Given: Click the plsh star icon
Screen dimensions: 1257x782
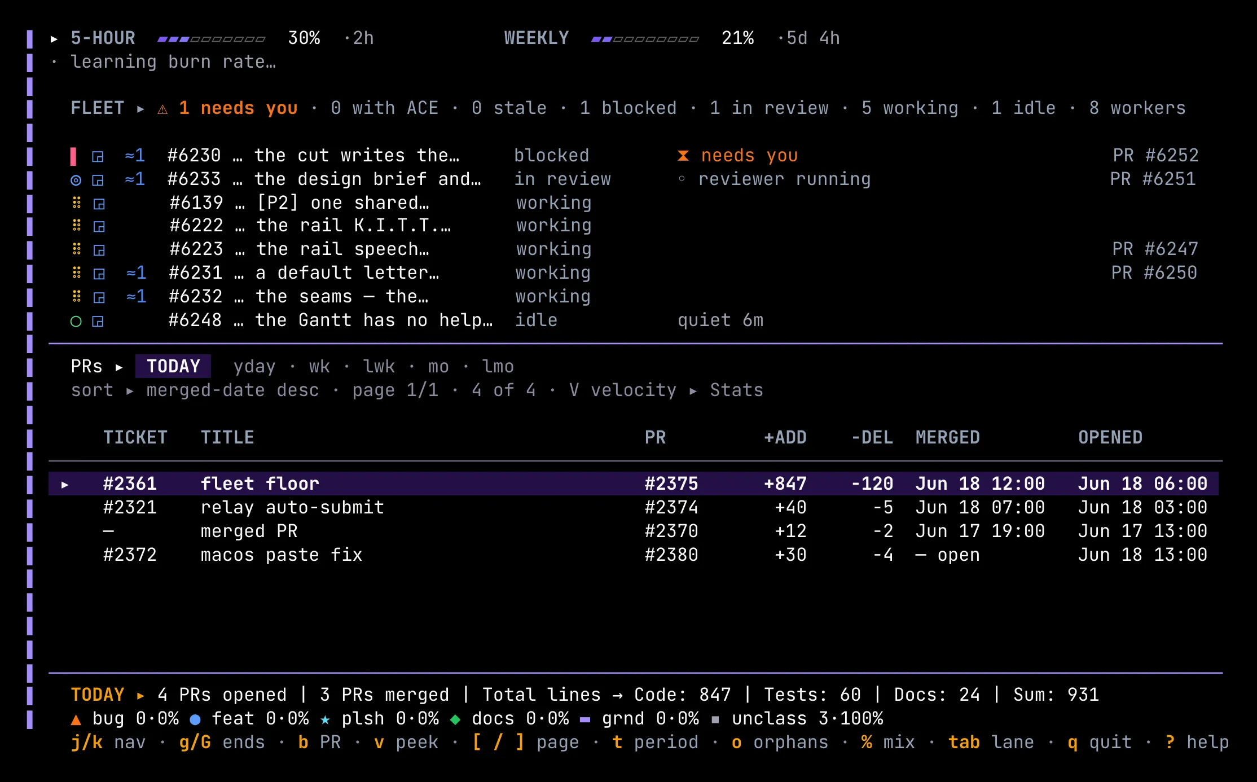Looking at the screenshot, I should coord(326,719).
